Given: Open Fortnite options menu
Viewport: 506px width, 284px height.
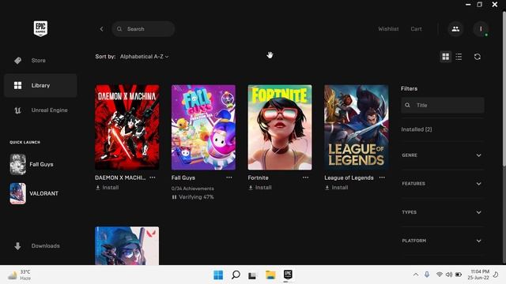Looking at the screenshot, I should pos(305,177).
